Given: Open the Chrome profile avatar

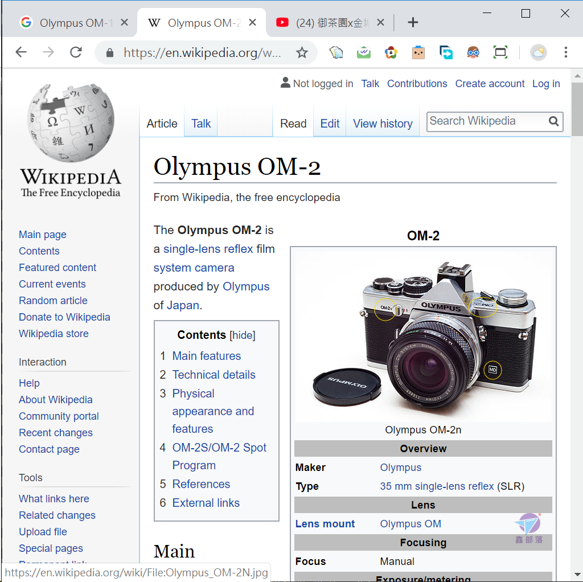Looking at the screenshot, I should point(539,52).
